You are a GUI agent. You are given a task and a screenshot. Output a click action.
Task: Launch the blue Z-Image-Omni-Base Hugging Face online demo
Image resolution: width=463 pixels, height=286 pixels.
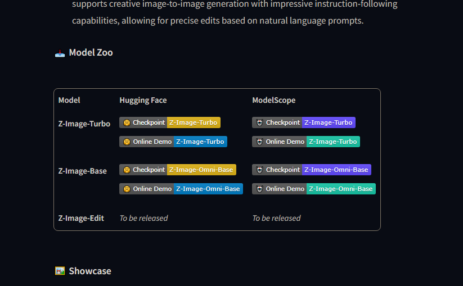208,189
